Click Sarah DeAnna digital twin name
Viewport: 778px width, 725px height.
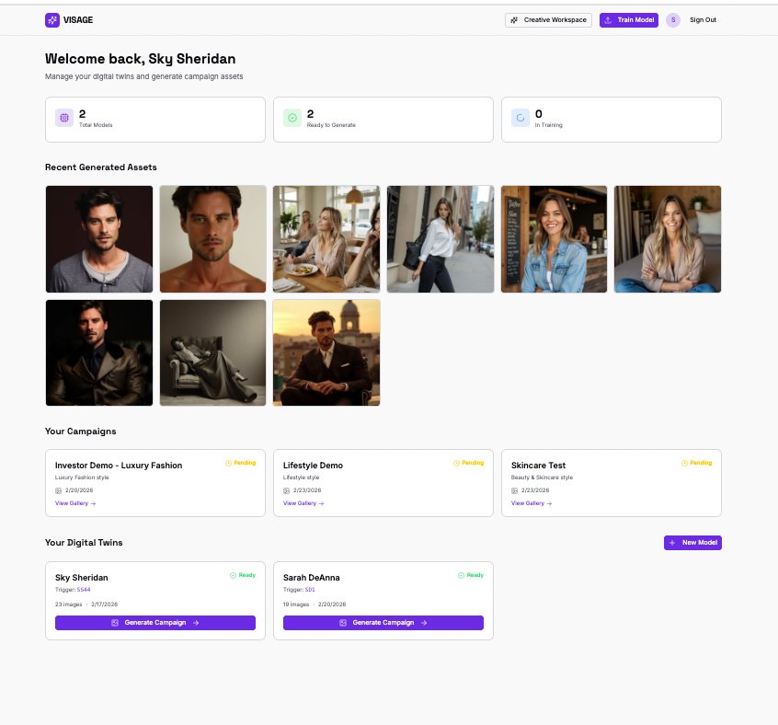pos(312,578)
